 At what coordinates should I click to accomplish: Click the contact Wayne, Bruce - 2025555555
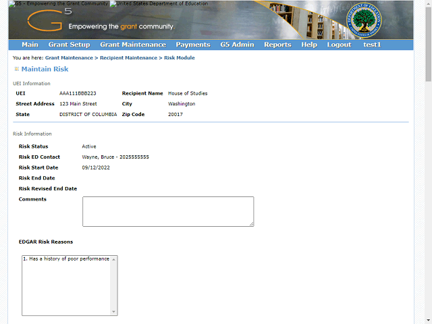(x=115, y=157)
